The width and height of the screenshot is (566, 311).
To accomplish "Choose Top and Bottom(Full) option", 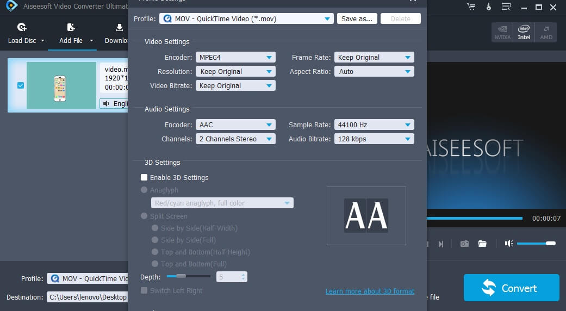I will pos(155,264).
